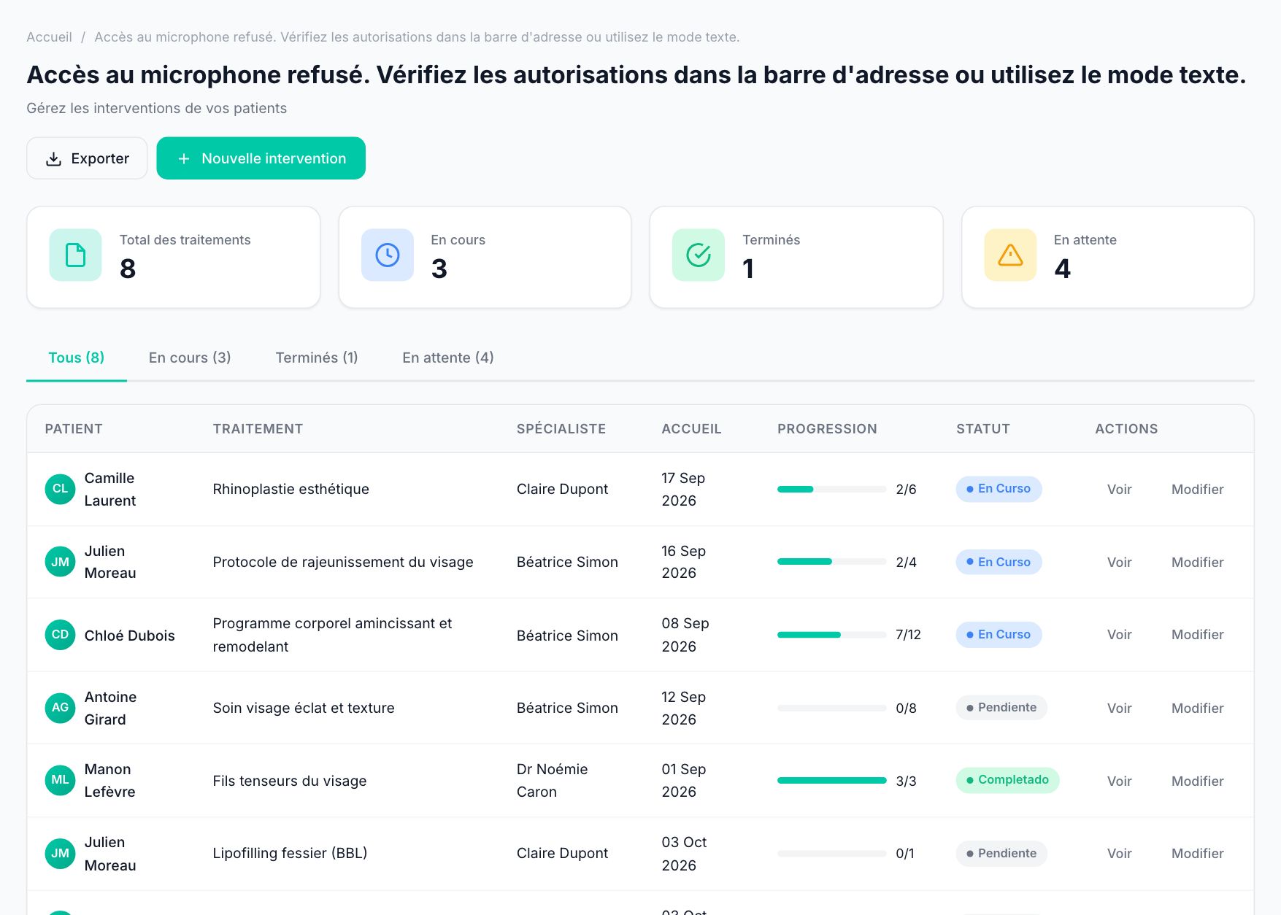Viewport: 1281px width, 915px height.
Task: Click Voir in Lipofilling fessier row
Action: (1119, 854)
